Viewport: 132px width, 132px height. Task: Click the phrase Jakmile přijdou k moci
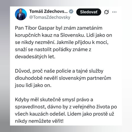pyautogui.click(x=82, y=42)
